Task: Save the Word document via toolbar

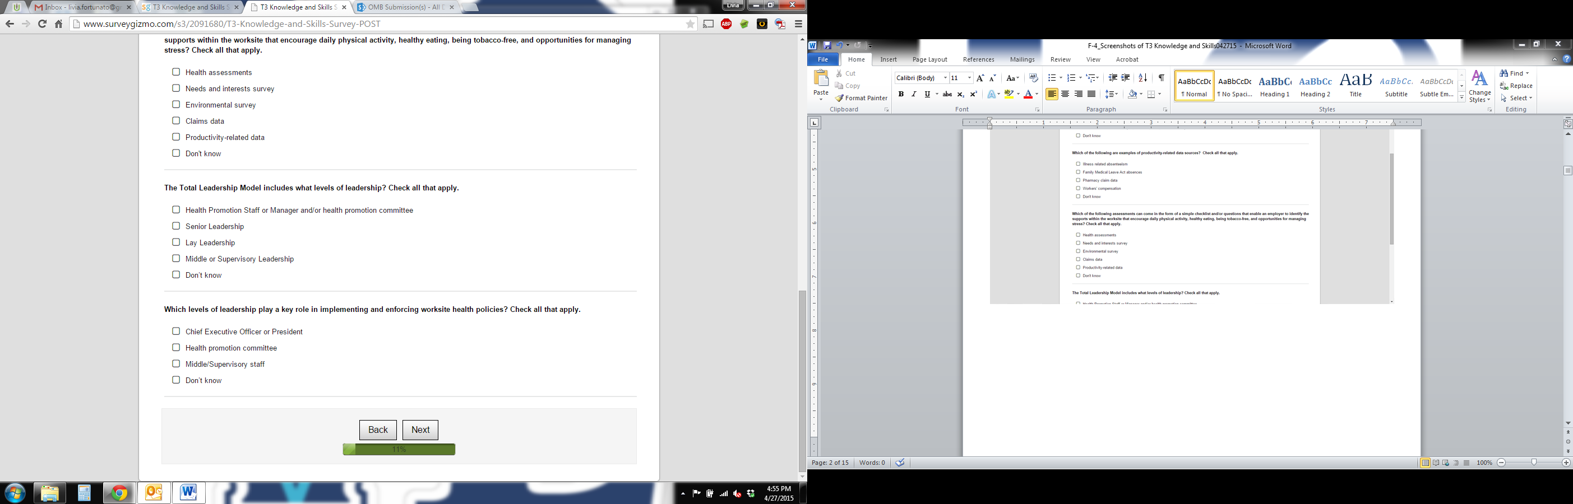Action: [x=827, y=46]
